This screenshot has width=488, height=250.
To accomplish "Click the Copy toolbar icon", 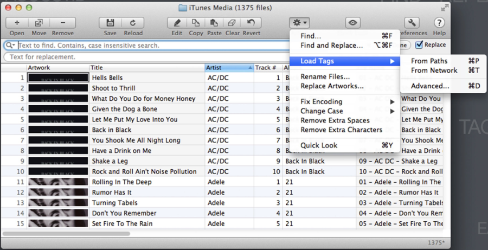I will 195,23.
